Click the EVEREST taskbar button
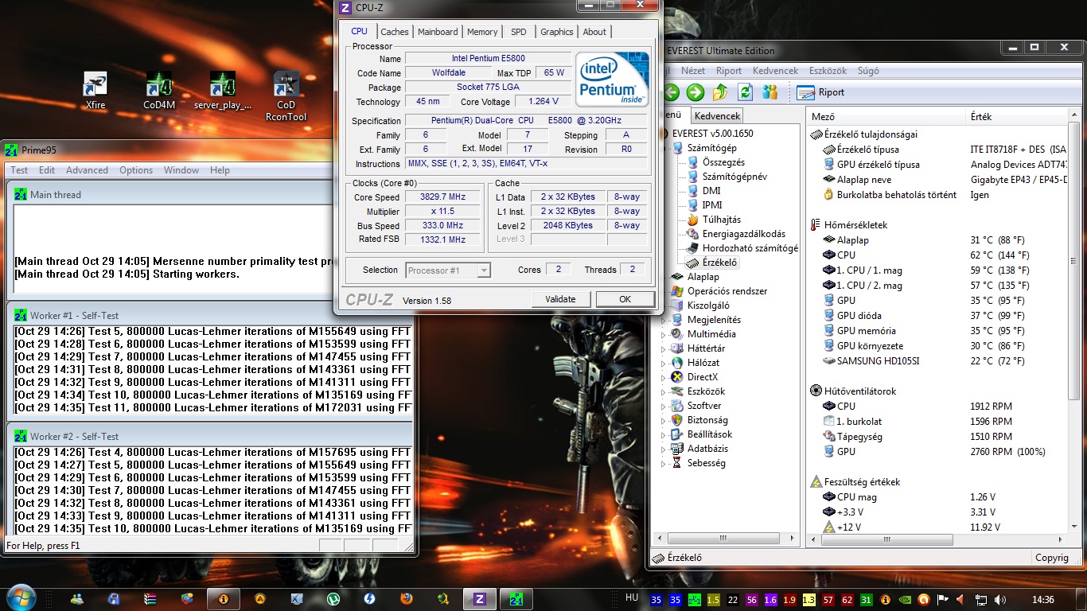This screenshot has width=1087, height=611. (x=224, y=599)
